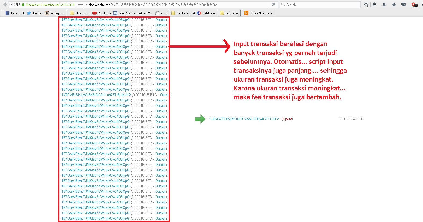The image size is (423, 222).
Task: Go to the home page icon
Action: 394,5
